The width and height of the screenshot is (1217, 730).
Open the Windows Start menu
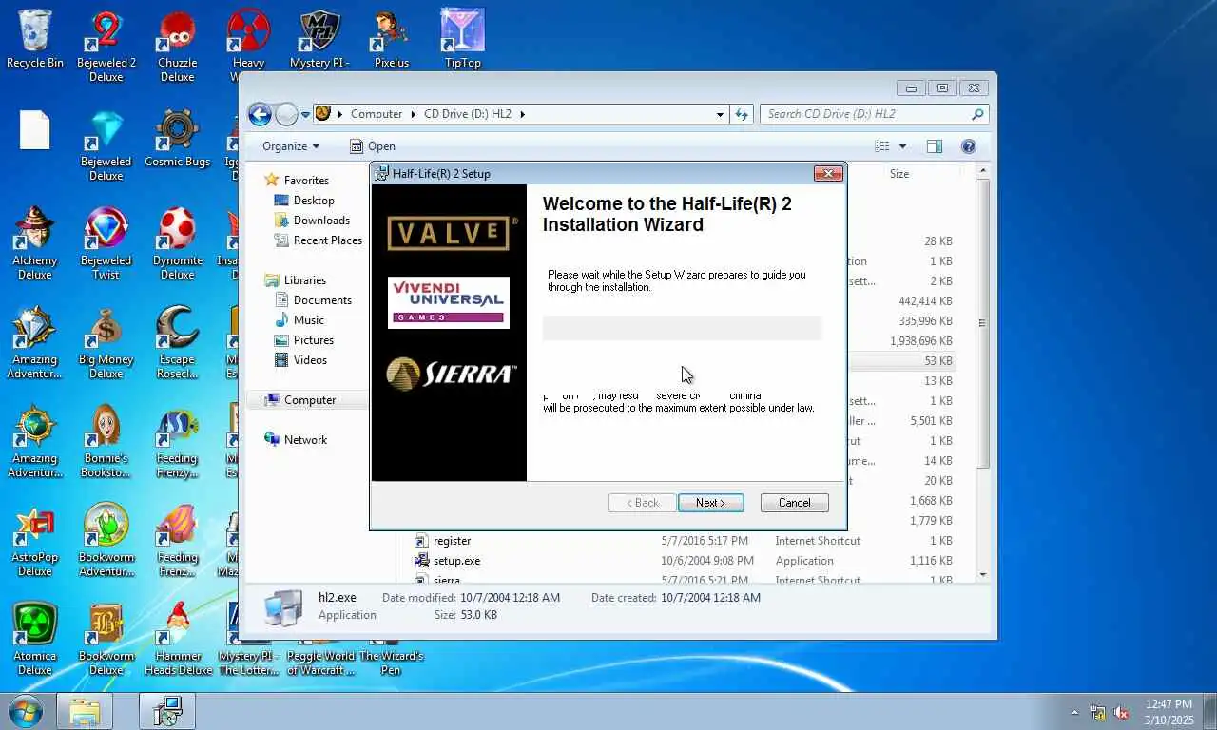24,711
